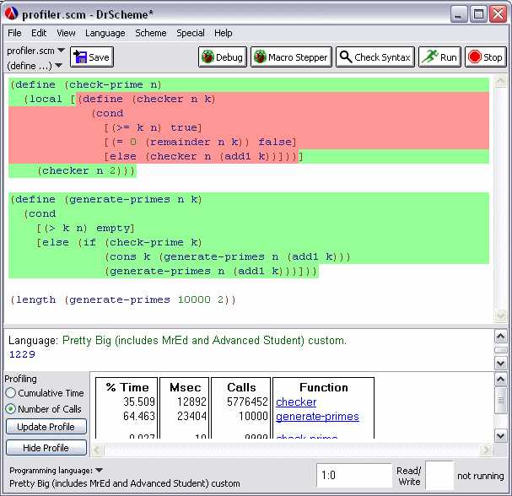Open the Special menu
512x496 pixels.
(x=191, y=33)
